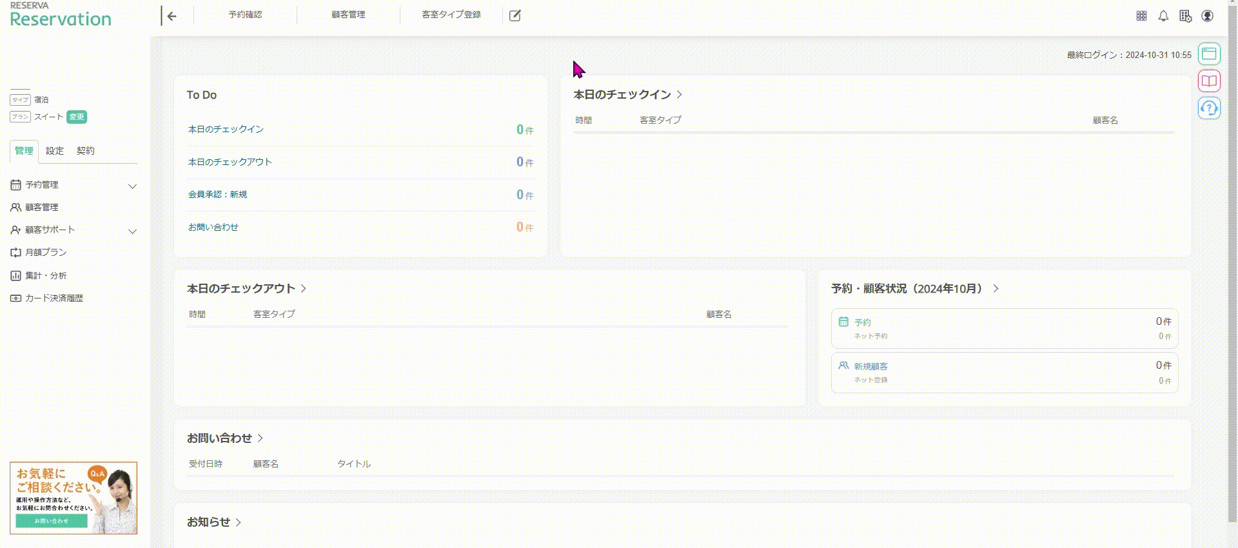Click the 受付日時 column header
This screenshot has width=1238, height=548.
tap(206, 464)
